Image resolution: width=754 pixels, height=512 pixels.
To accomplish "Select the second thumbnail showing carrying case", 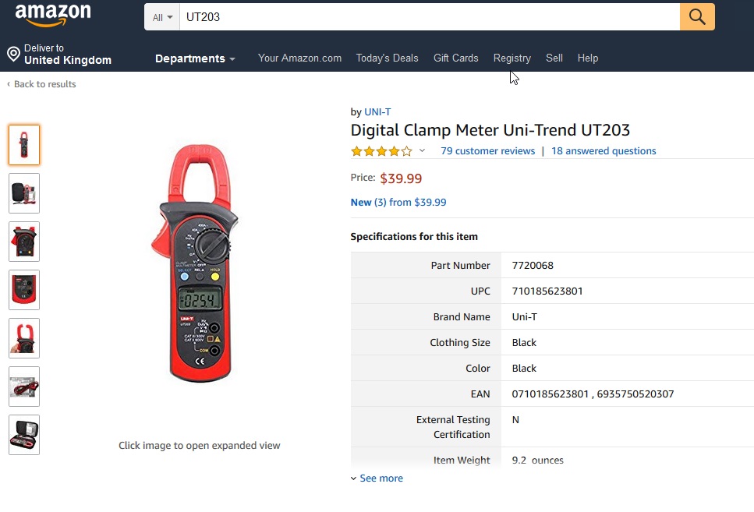I will pyautogui.click(x=24, y=193).
